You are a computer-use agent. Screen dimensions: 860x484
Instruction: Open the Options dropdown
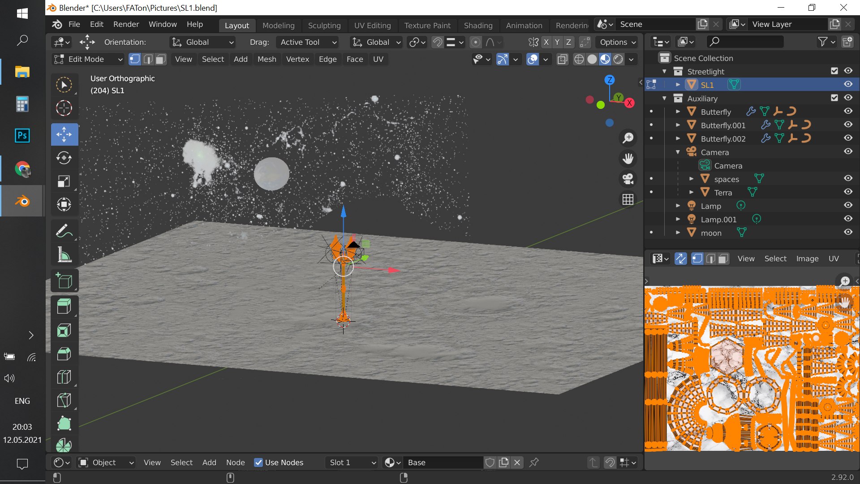tap(618, 42)
